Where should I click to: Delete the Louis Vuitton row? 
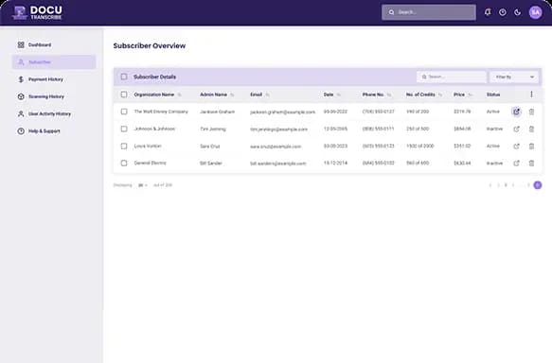coord(531,146)
